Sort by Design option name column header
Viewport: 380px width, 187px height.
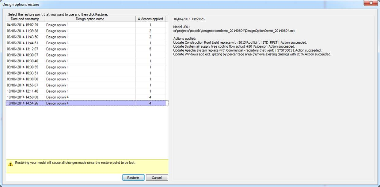(90, 19)
